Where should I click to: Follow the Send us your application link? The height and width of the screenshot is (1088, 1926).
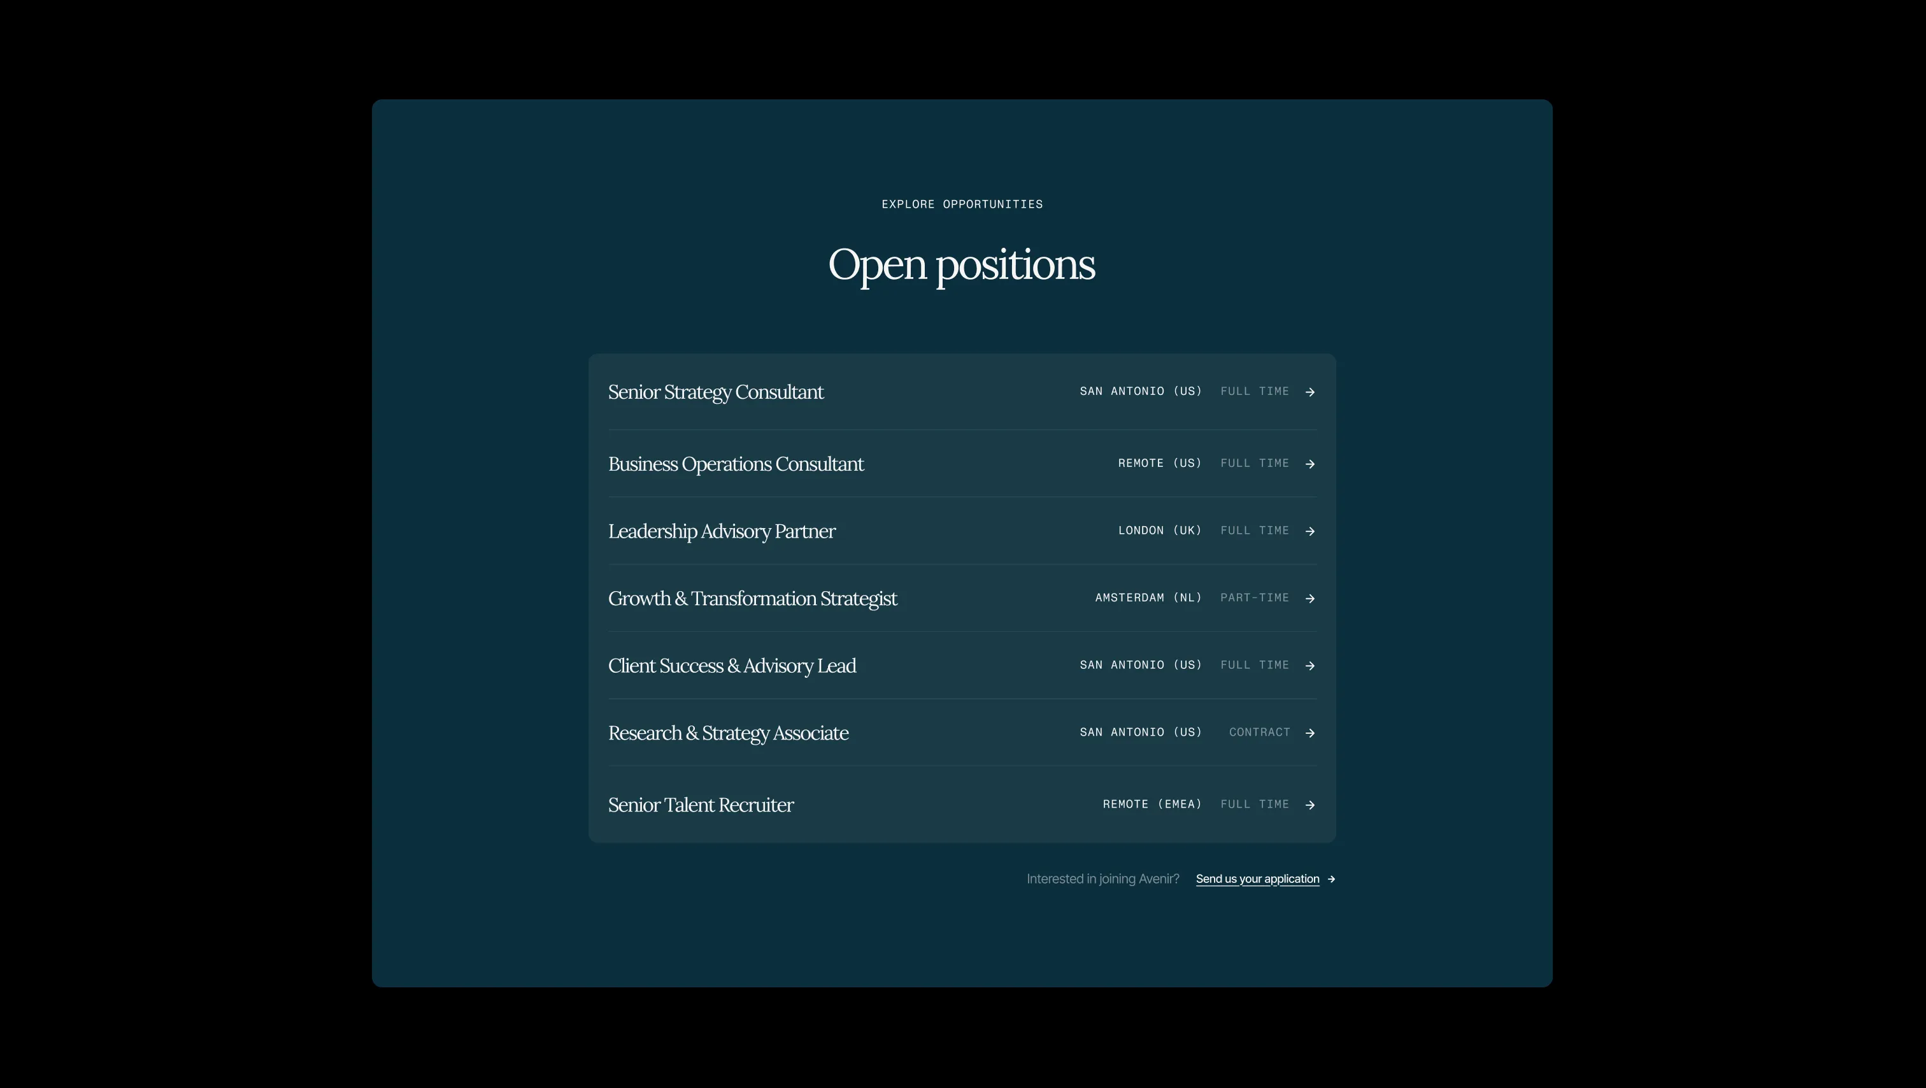(1258, 879)
